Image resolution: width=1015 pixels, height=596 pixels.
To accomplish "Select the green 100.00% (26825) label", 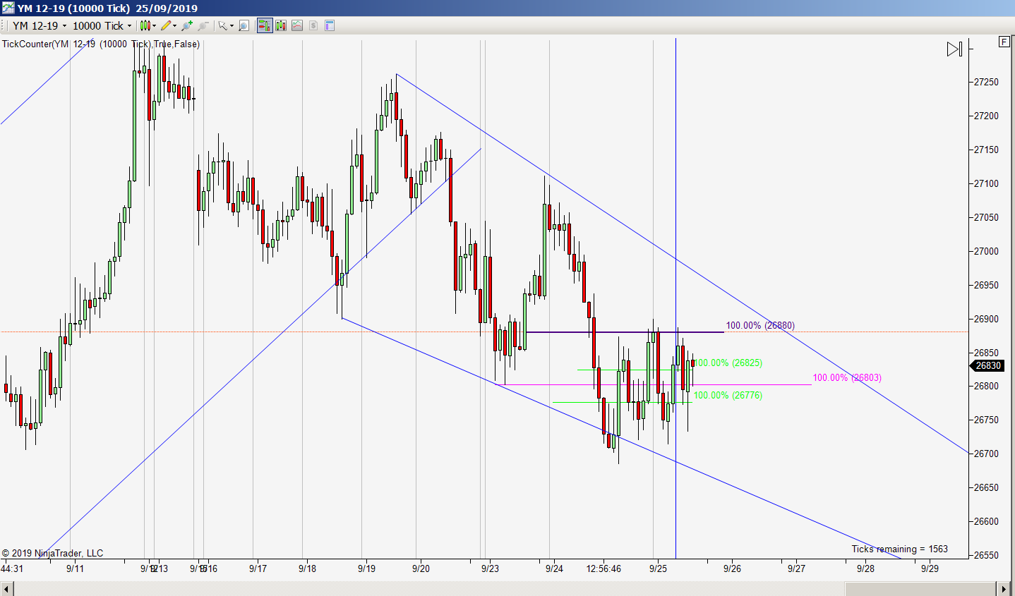I will [x=728, y=363].
